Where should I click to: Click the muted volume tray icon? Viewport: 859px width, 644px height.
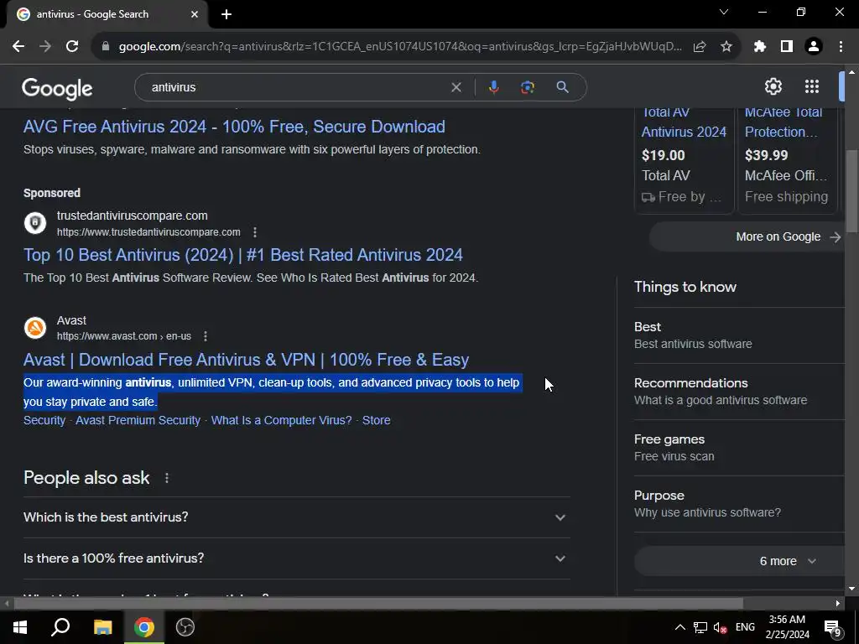point(720,627)
